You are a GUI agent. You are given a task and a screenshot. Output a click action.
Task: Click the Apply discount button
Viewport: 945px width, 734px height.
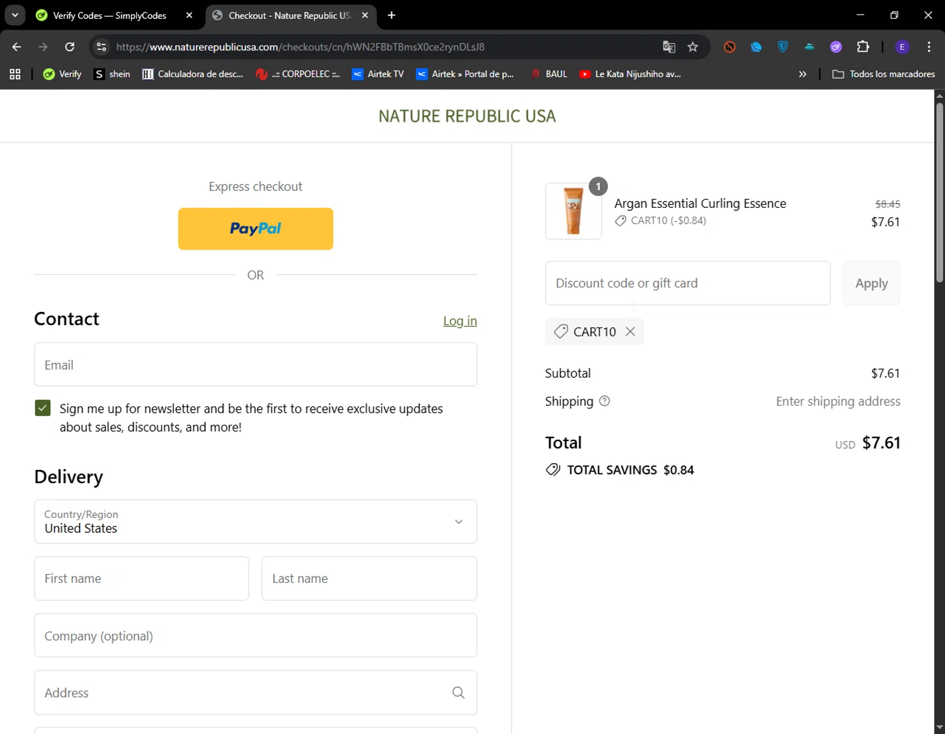(871, 283)
